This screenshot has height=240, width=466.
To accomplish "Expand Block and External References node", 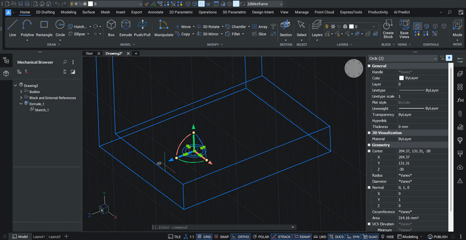I will click(x=21, y=98).
